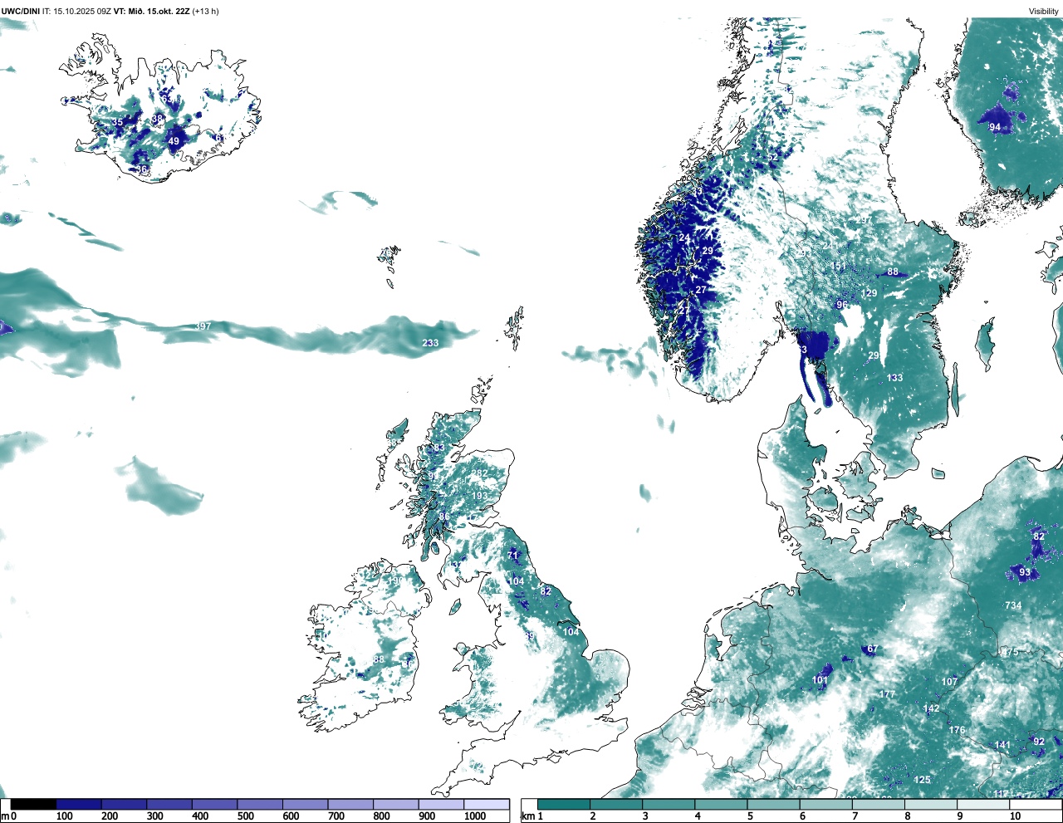This screenshot has height=823, width=1063.
Task: Click the '27' value in southern Norway
Action: pyautogui.click(x=701, y=290)
